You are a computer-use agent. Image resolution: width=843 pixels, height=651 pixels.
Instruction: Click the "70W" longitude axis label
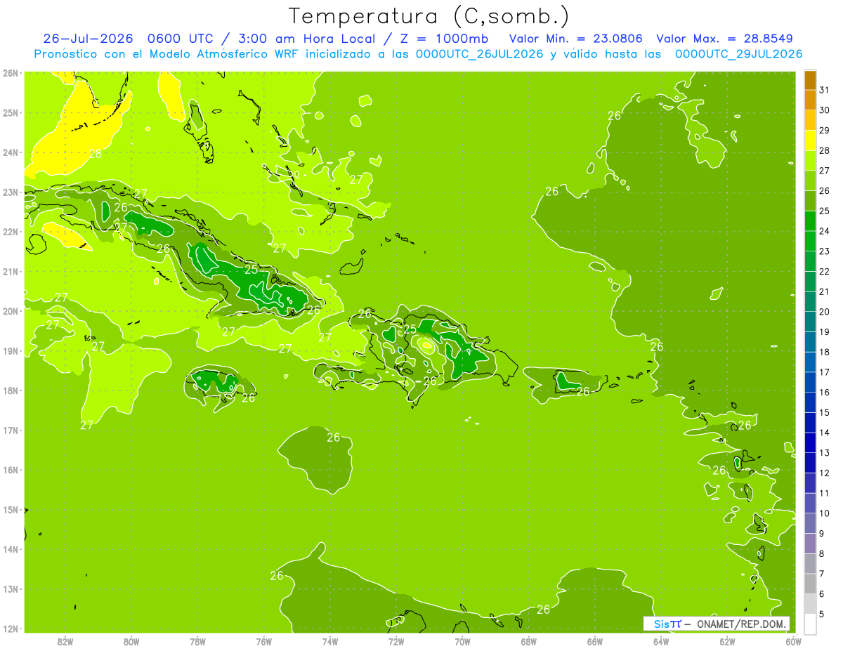tap(462, 641)
